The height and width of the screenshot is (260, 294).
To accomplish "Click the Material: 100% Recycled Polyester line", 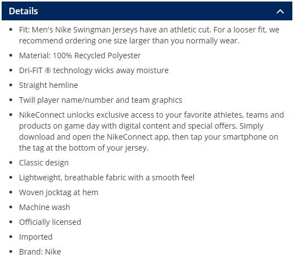I will (x=80, y=56).
